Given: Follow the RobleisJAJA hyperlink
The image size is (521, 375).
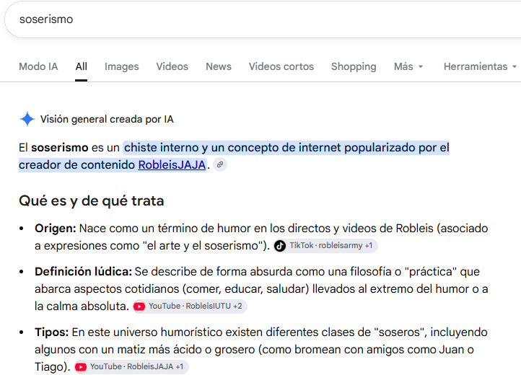Looking at the screenshot, I should point(172,164).
